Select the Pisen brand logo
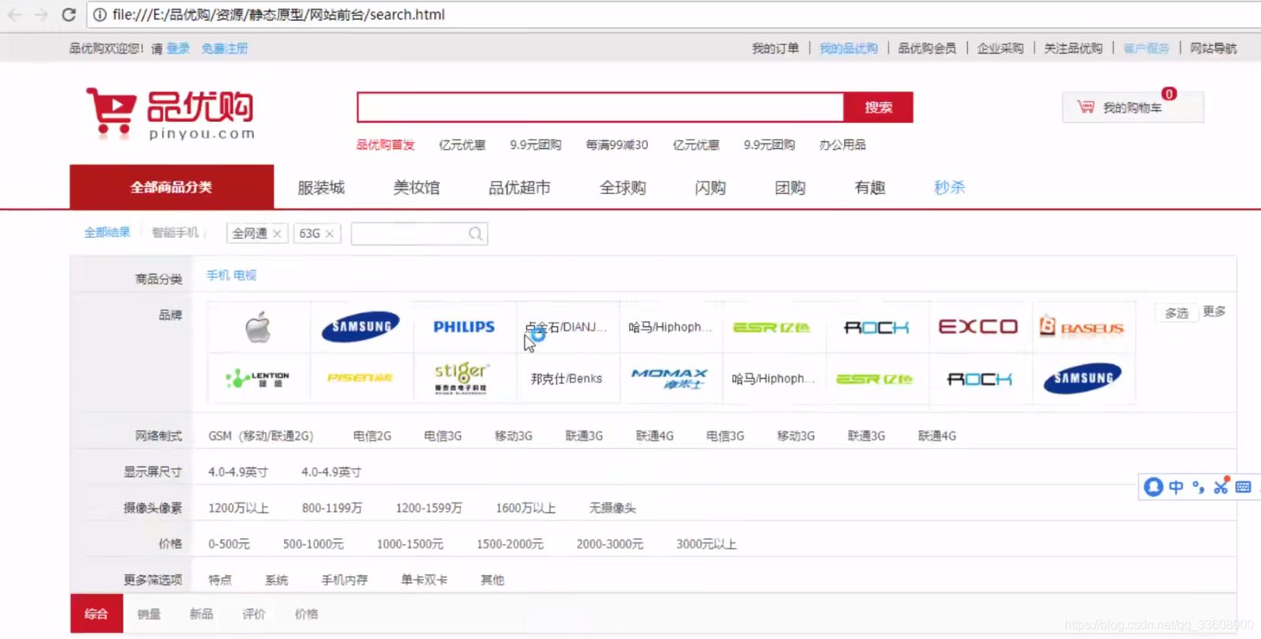1261x639 pixels. 360,378
